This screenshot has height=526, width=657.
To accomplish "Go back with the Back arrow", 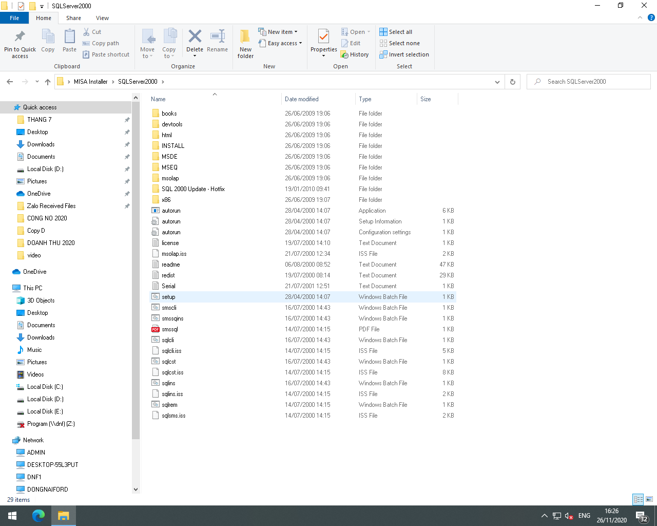I will click(x=10, y=82).
